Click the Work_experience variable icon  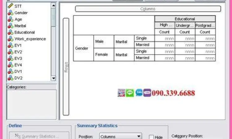click(10, 39)
